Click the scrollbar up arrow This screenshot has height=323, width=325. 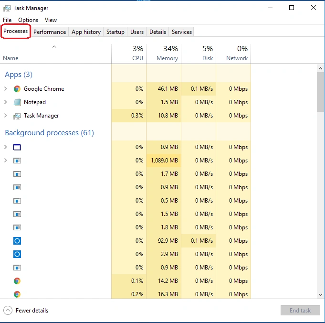[x=320, y=68]
